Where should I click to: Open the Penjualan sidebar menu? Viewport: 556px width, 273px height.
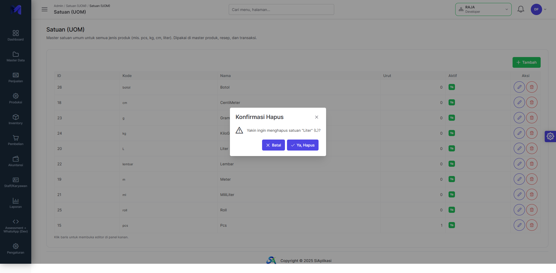point(16,77)
